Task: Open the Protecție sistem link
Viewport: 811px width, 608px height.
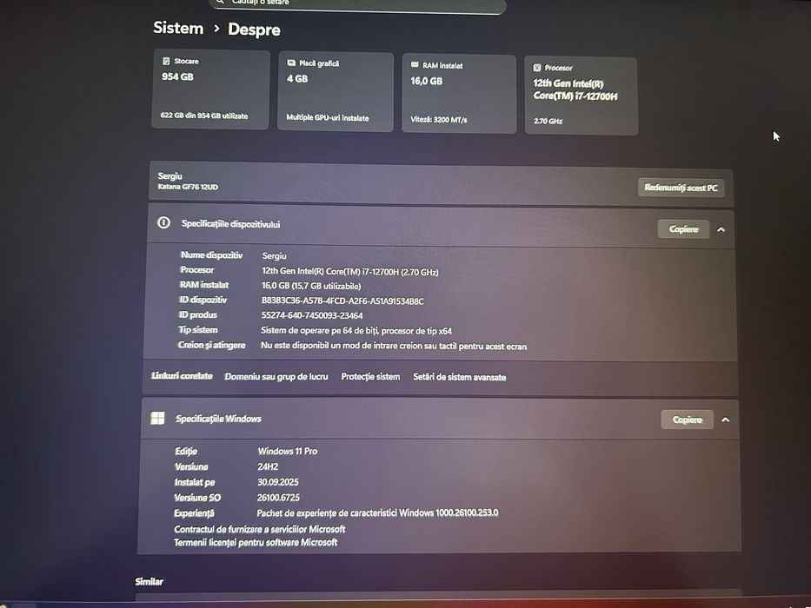Action: click(370, 376)
